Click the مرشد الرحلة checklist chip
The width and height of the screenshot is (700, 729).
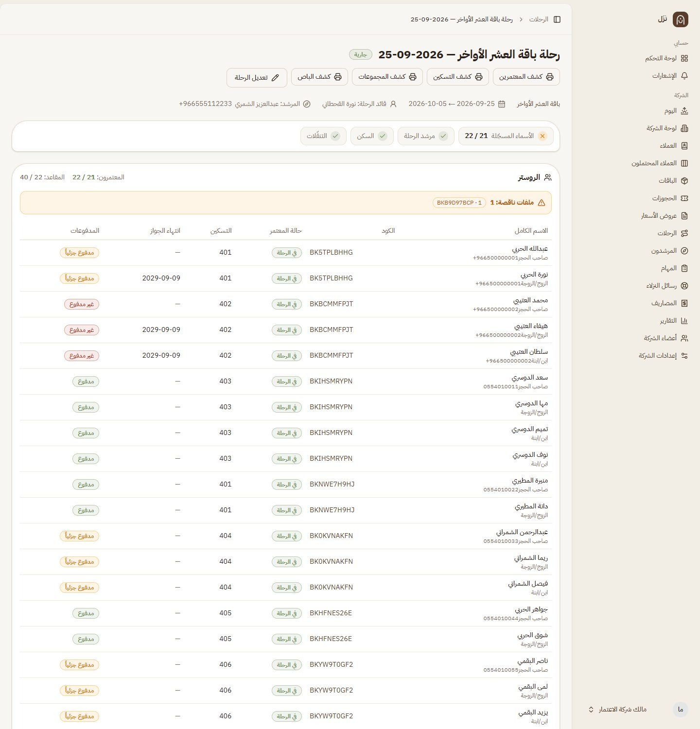tap(426, 136)
